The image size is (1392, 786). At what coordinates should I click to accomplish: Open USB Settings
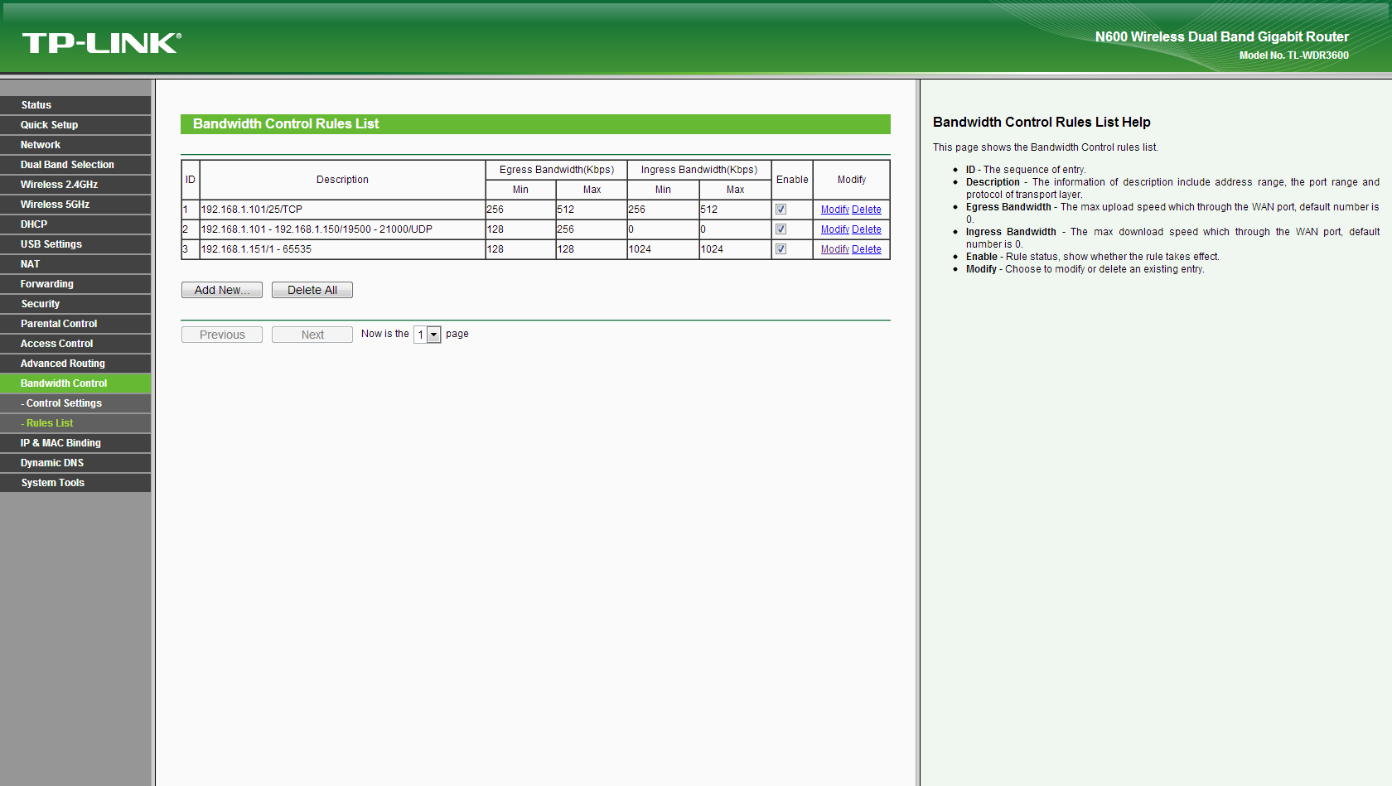click(75, 244)
